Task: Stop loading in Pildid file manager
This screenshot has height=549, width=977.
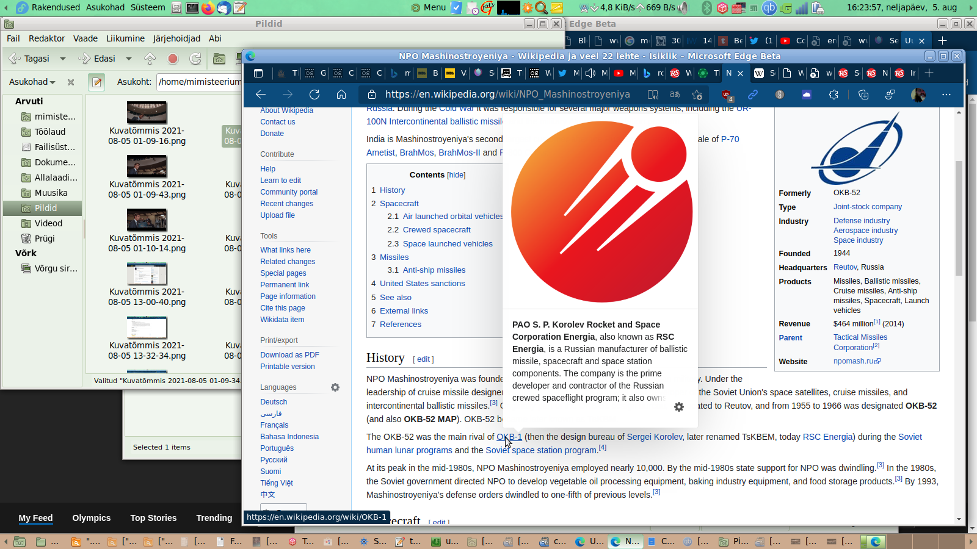Action: coord(173,59)
